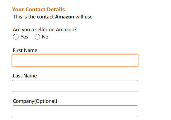Click the 'No' label text
The image size is (171, 120).
point(45,37)
